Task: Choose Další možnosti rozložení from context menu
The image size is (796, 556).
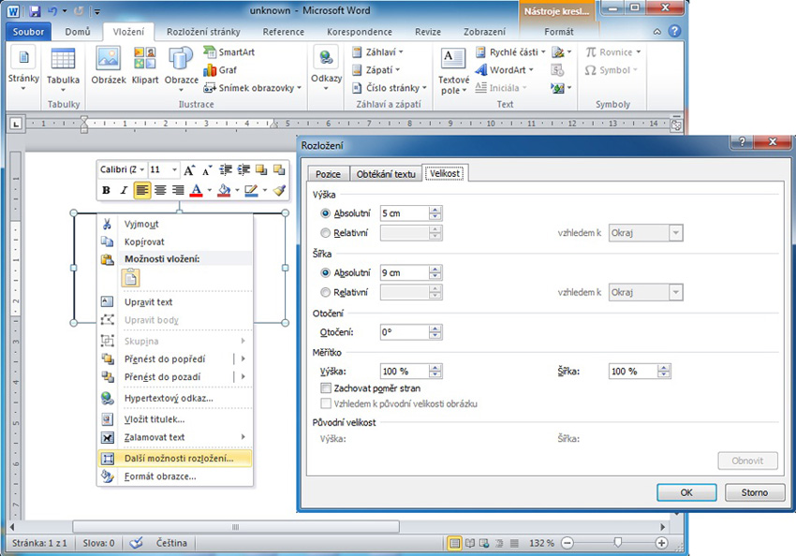Action: (x=176, y=459)
